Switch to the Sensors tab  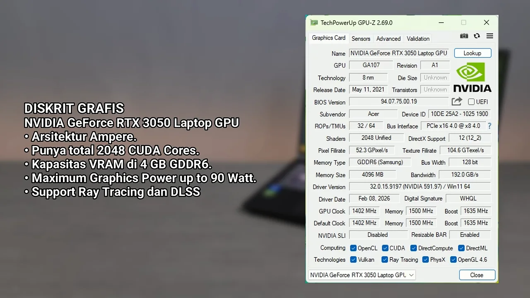(361, 38)
